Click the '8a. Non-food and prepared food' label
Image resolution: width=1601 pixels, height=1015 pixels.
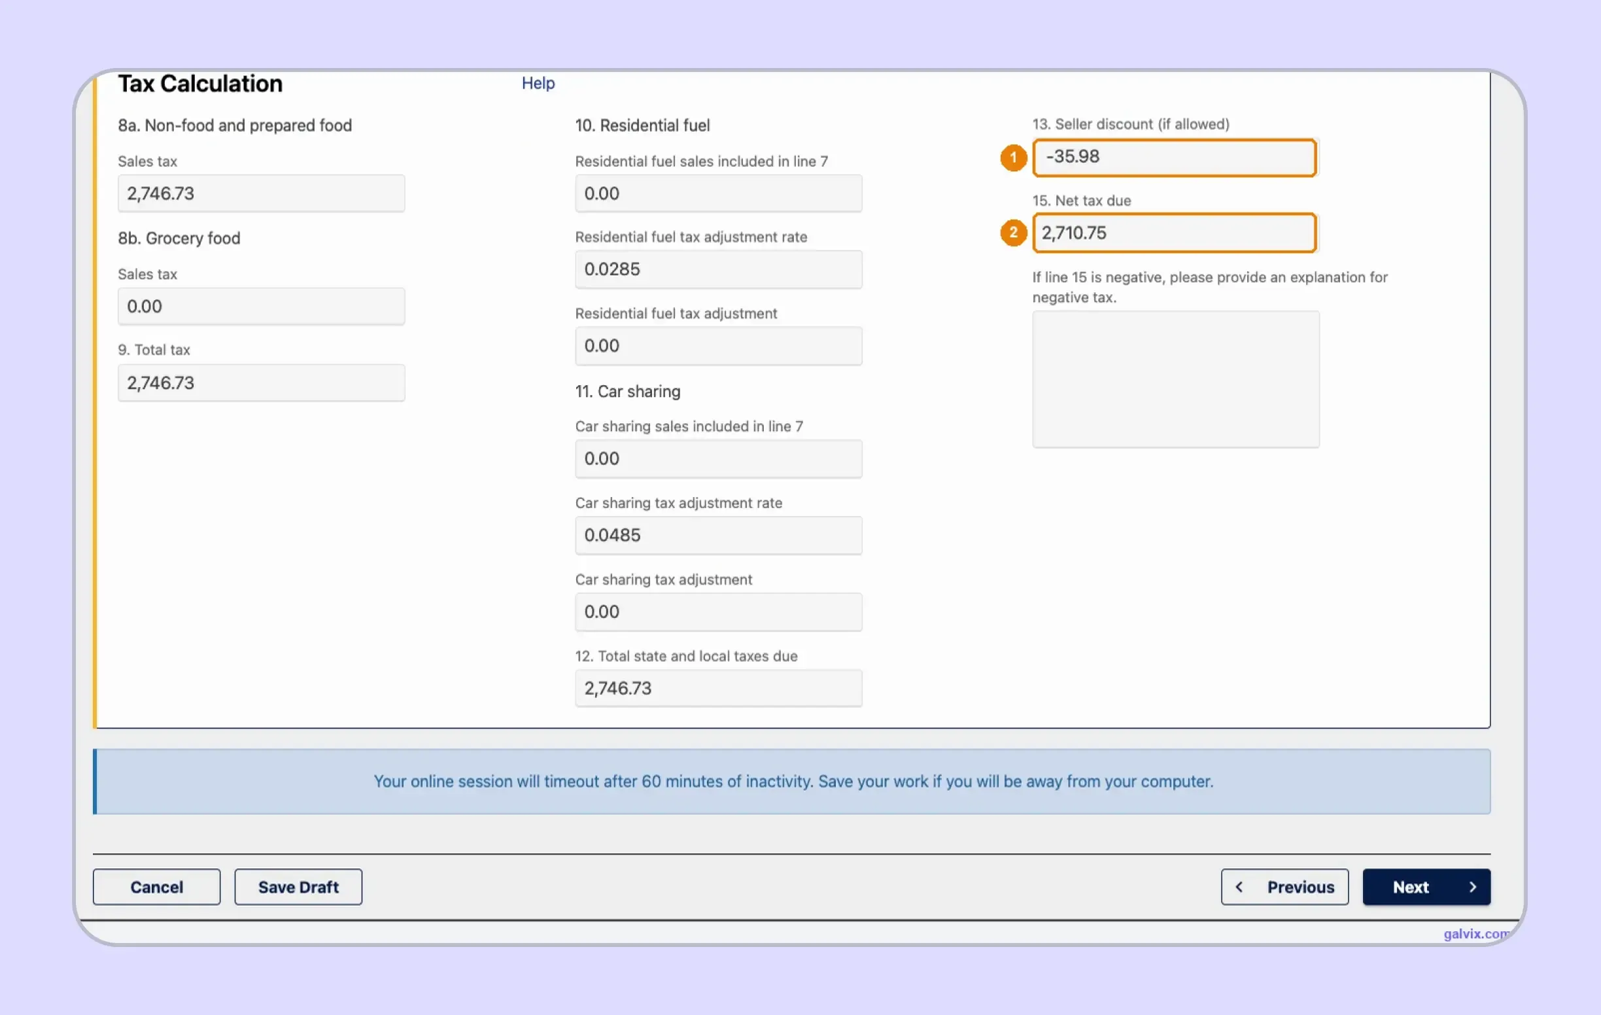tap(235, 126)
